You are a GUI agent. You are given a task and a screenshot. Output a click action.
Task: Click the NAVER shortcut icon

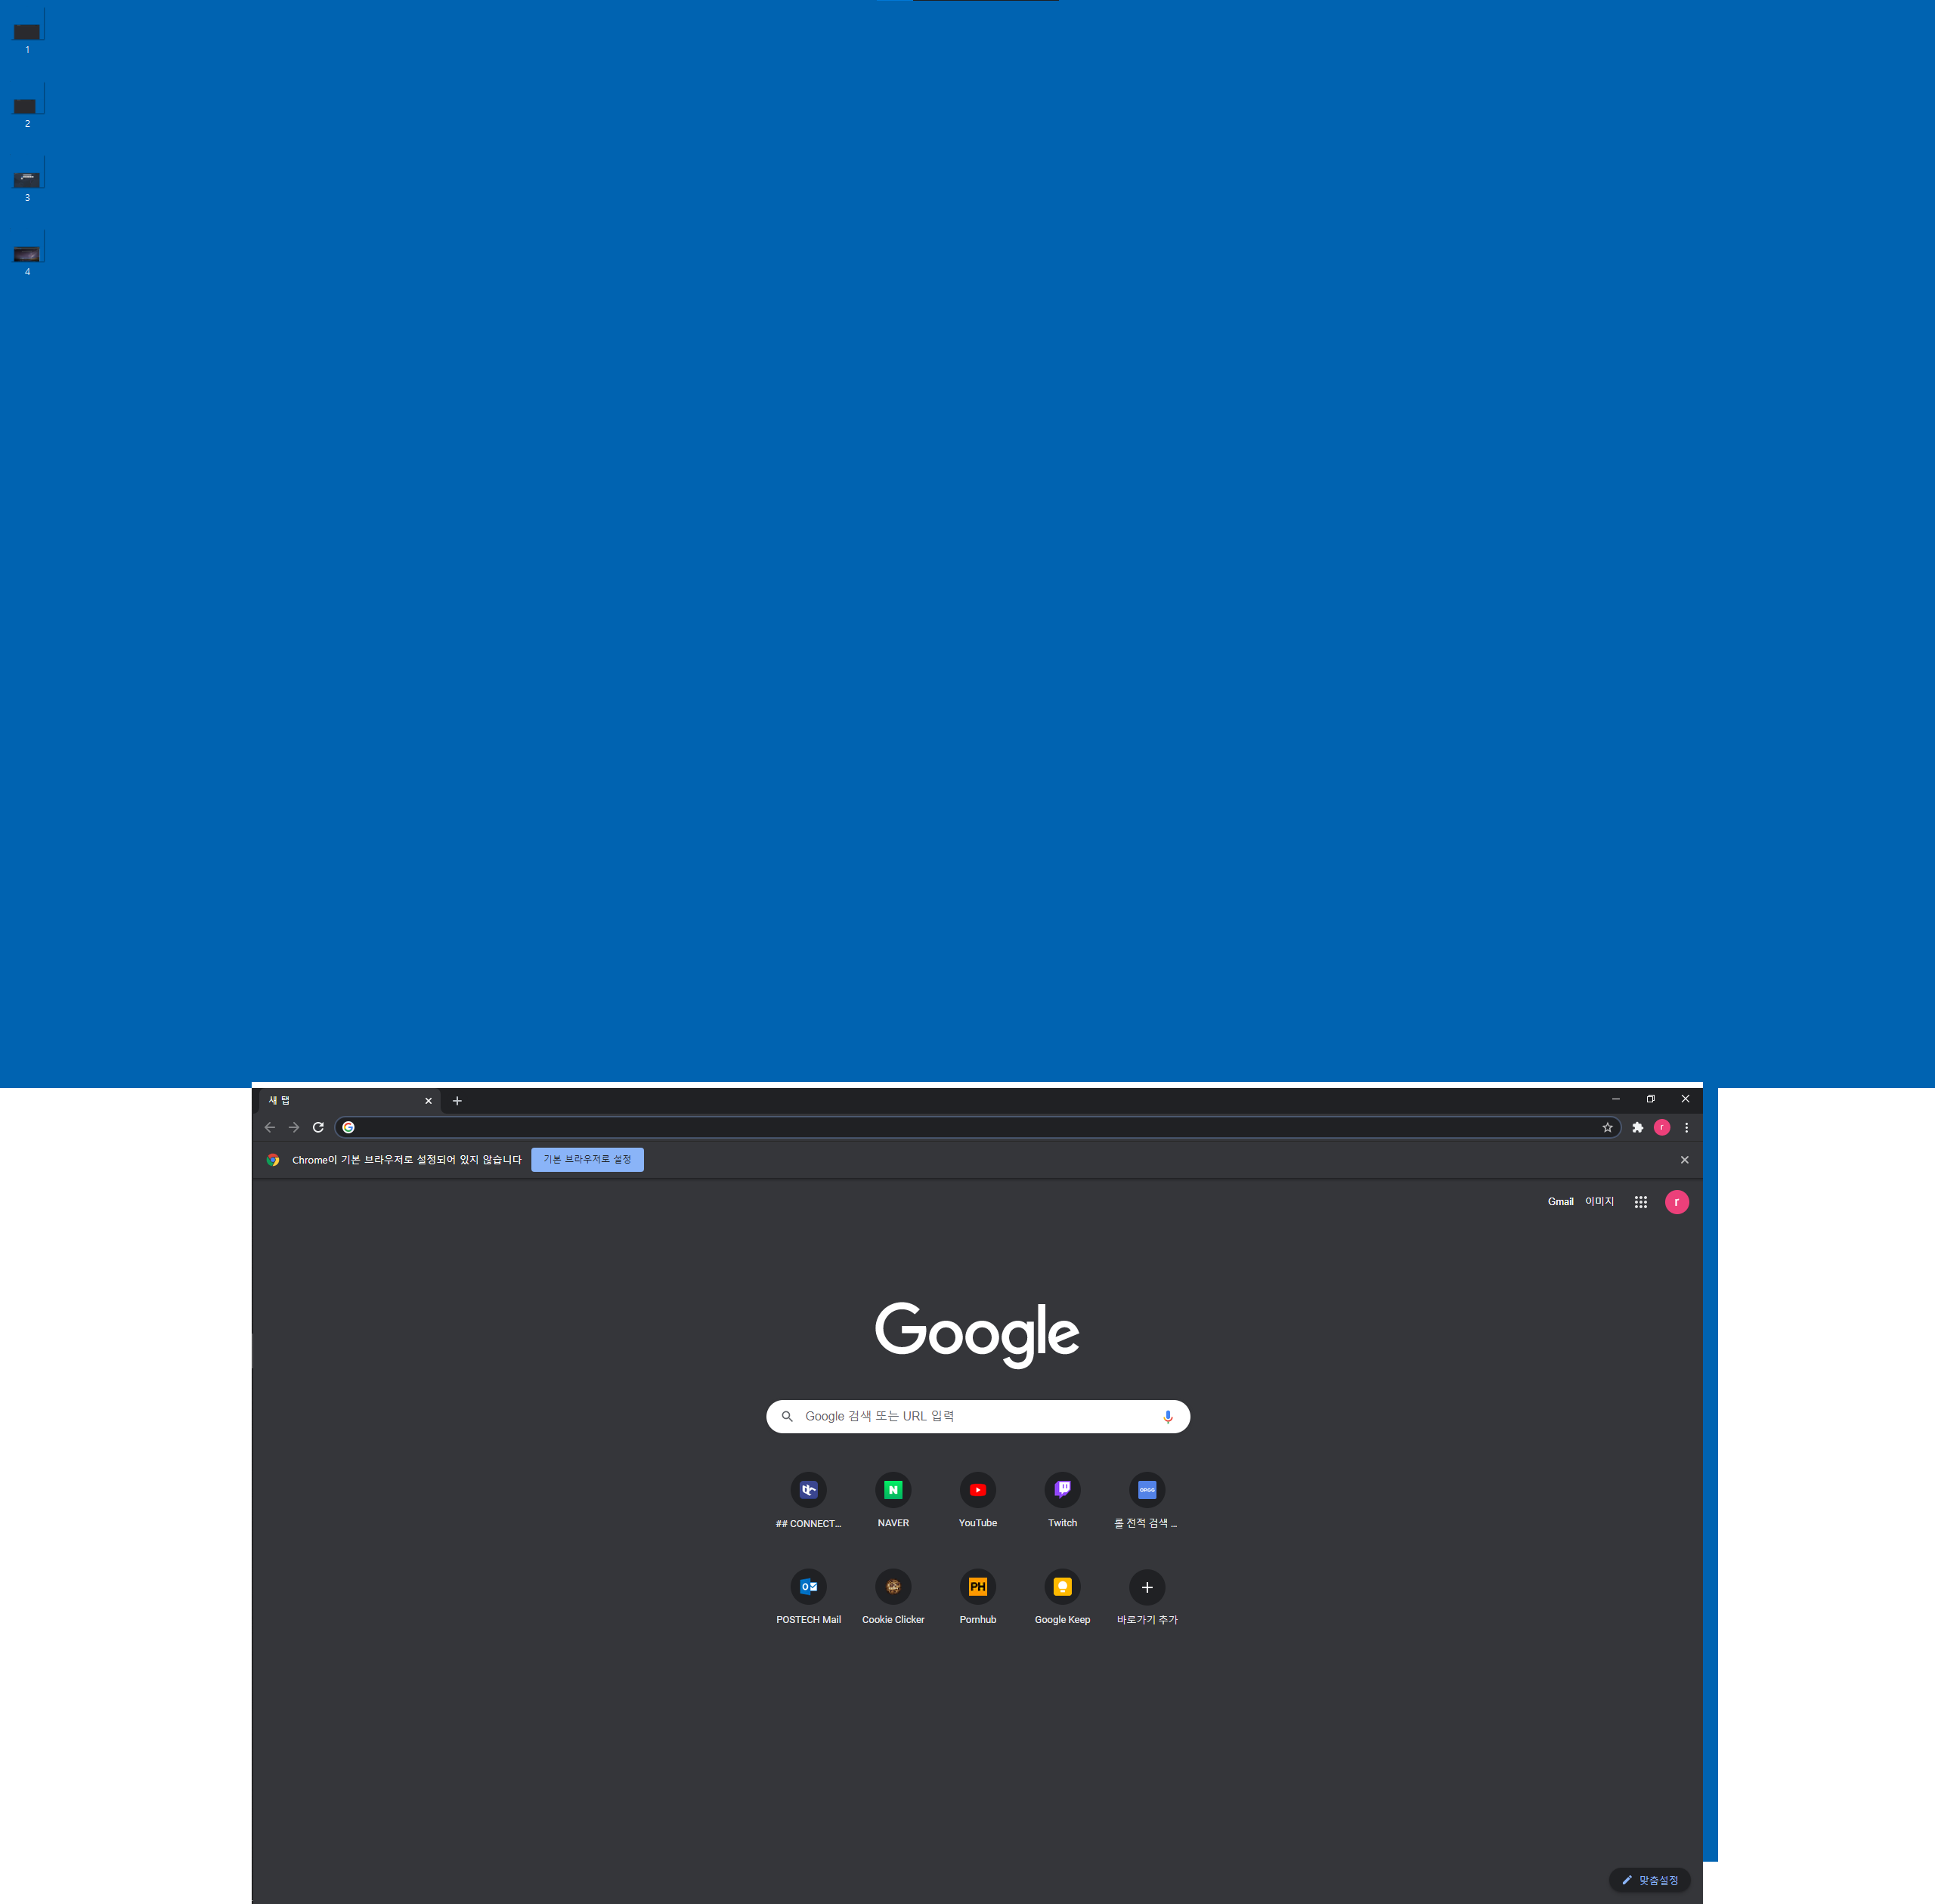click(x=893, y=1489)
